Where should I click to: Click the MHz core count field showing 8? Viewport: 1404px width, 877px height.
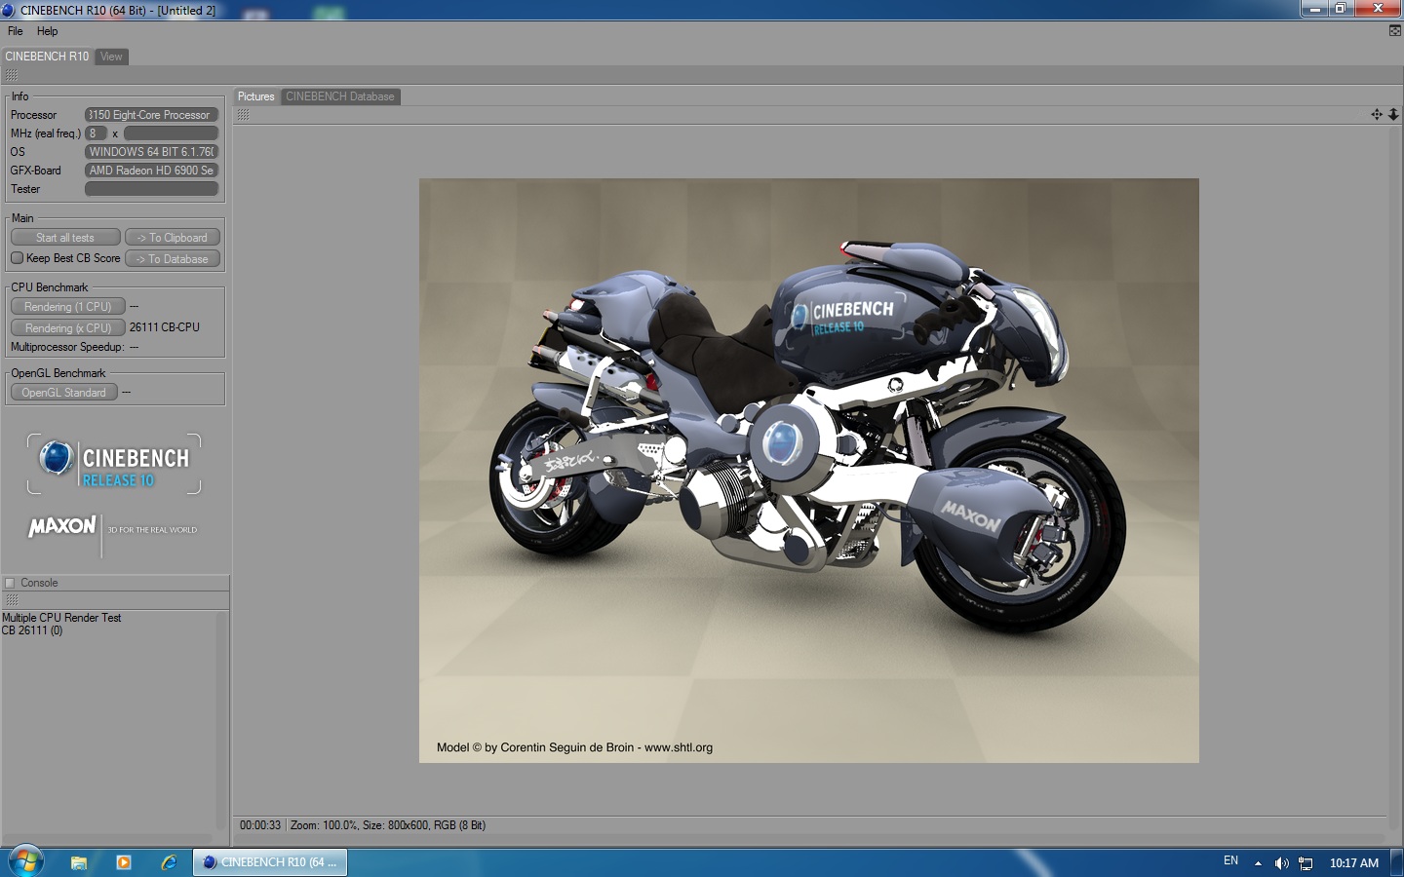[96, 133]
